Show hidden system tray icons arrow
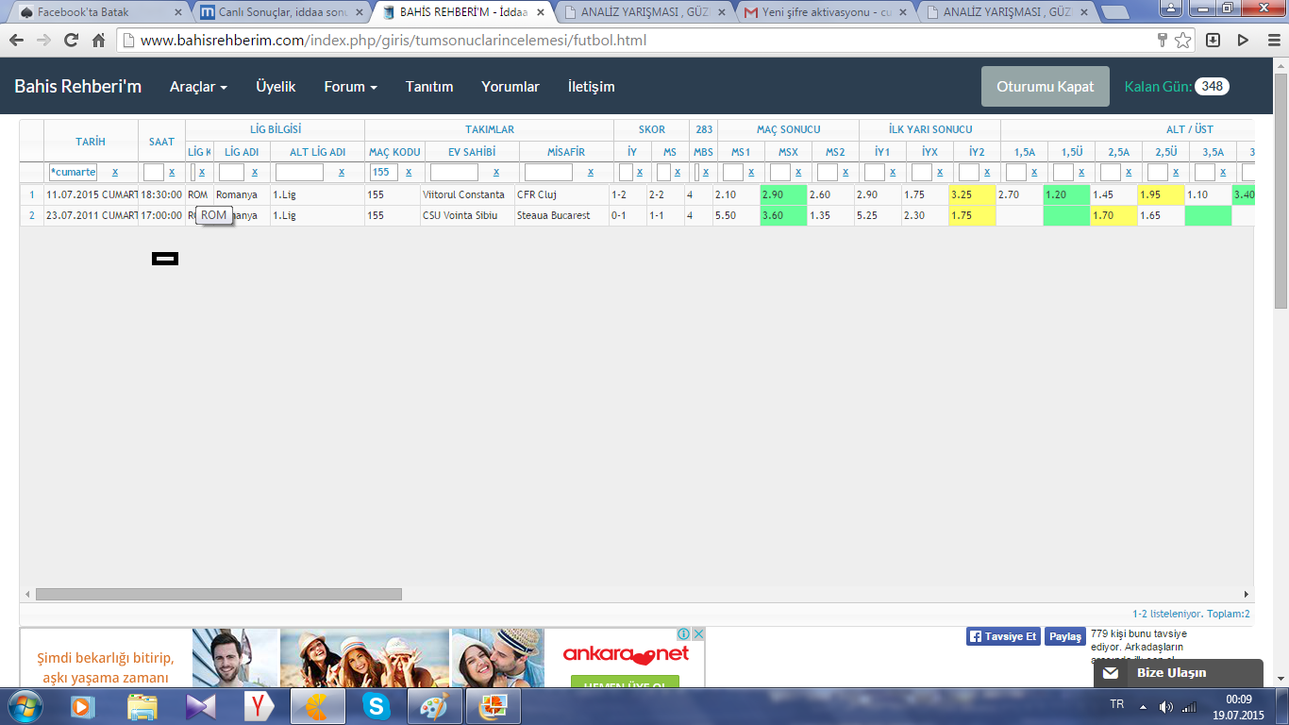Image resolution: width=1289 pixels, height=725 pixels. pyautogui.click(x=1144, y=706)
